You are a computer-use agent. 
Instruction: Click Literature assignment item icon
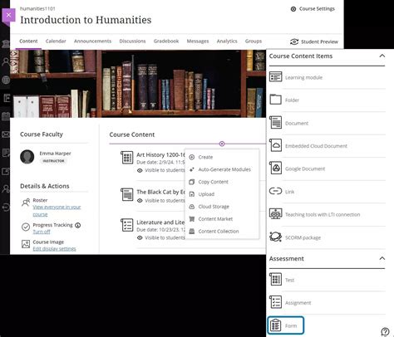[x=127, y=225]
